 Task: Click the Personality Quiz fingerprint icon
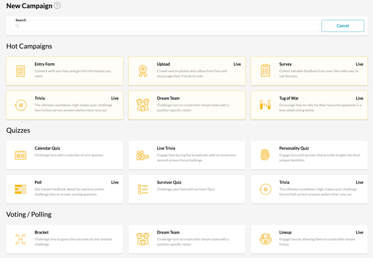tap(266, 155)
